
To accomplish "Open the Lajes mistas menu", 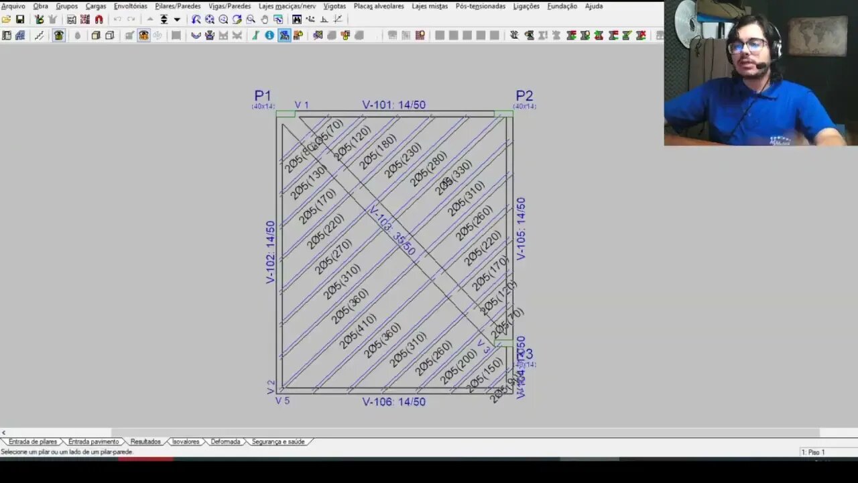I will tap(430, 6).
